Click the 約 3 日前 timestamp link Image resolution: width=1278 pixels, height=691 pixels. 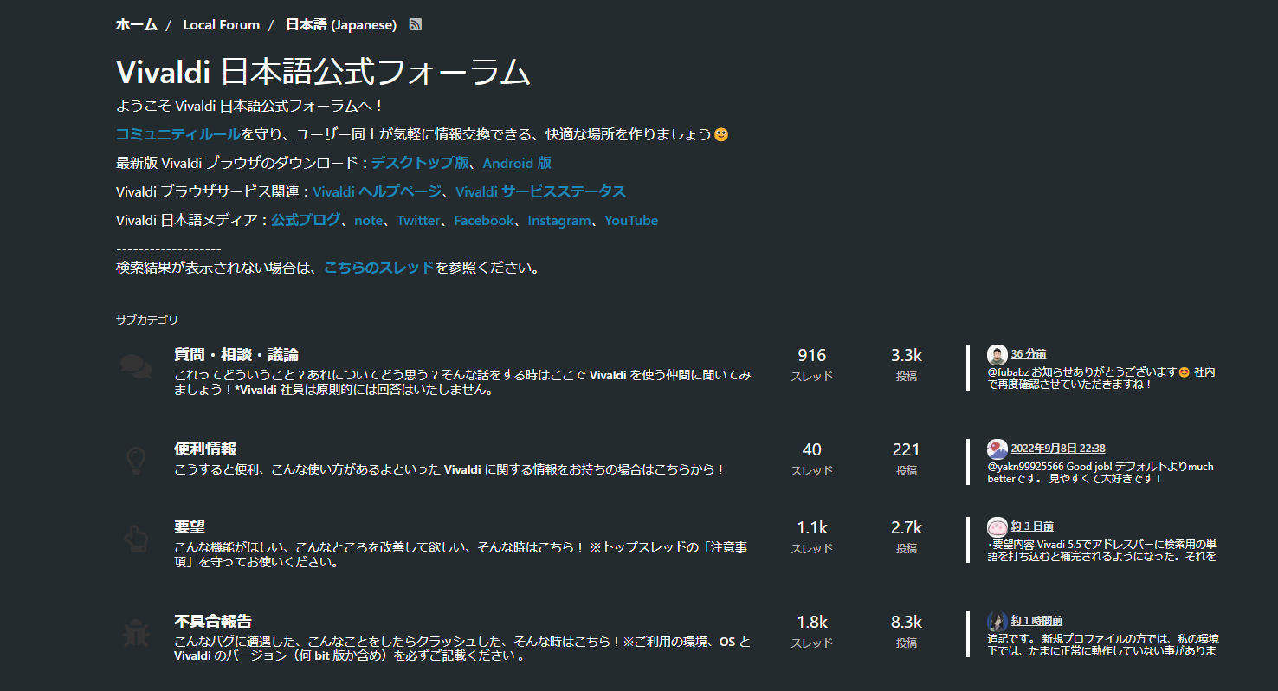(x=1032, y=526)
